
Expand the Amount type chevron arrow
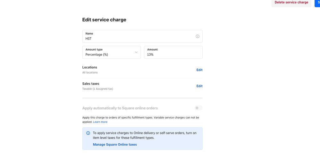tap(136, 52)
